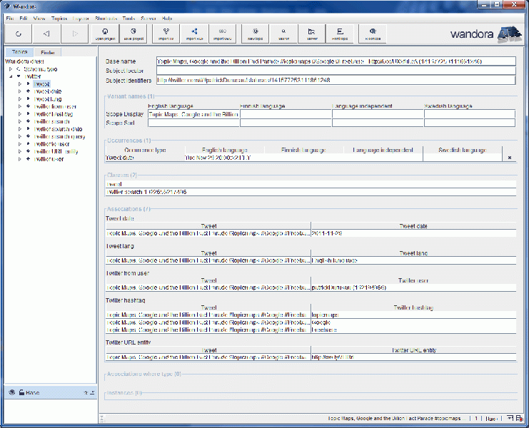
Task: Click the rightmost icon on Base layer row
Action: click(92, 392)
